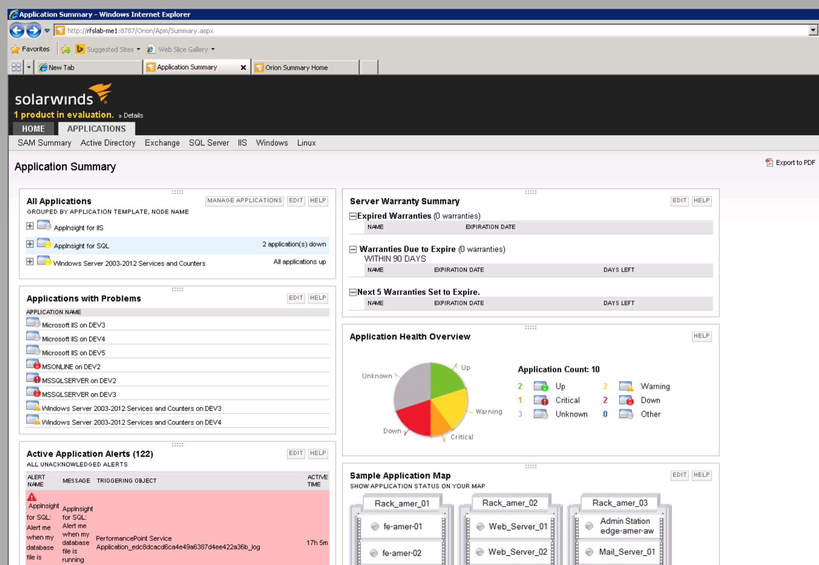Switch to the New Tab browser tab
This screenshot has width=819, height=565.
coord(89,67)
